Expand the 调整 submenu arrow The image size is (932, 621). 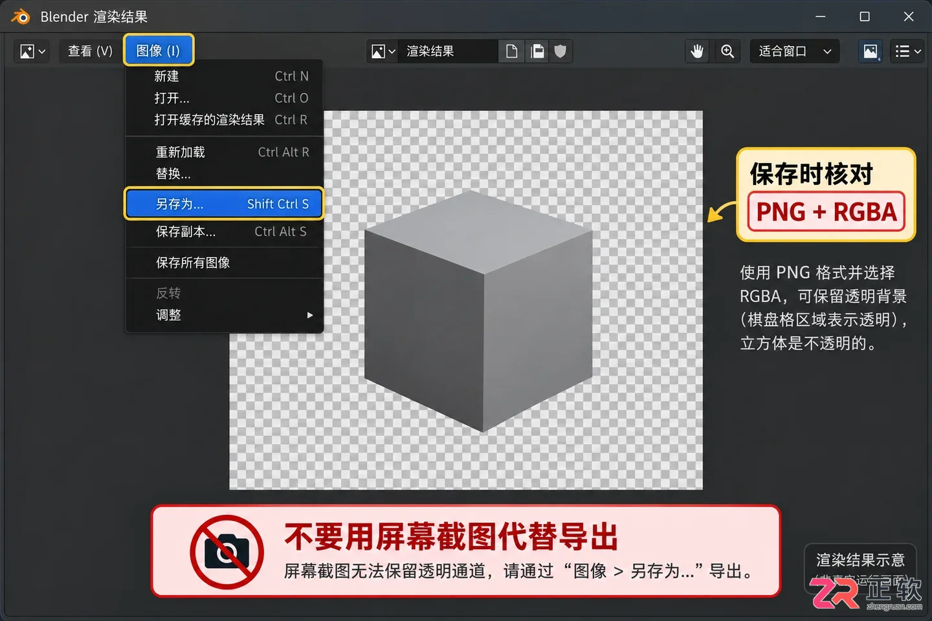click(310, 315)
